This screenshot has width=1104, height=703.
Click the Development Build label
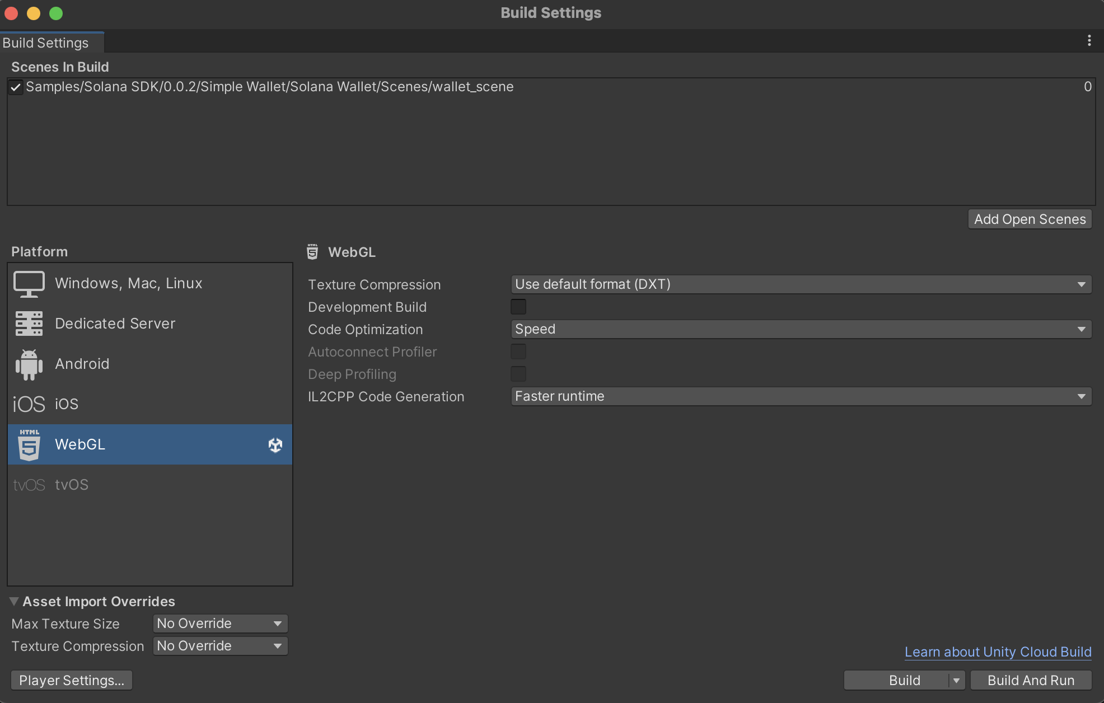click(x=367, y=307)
